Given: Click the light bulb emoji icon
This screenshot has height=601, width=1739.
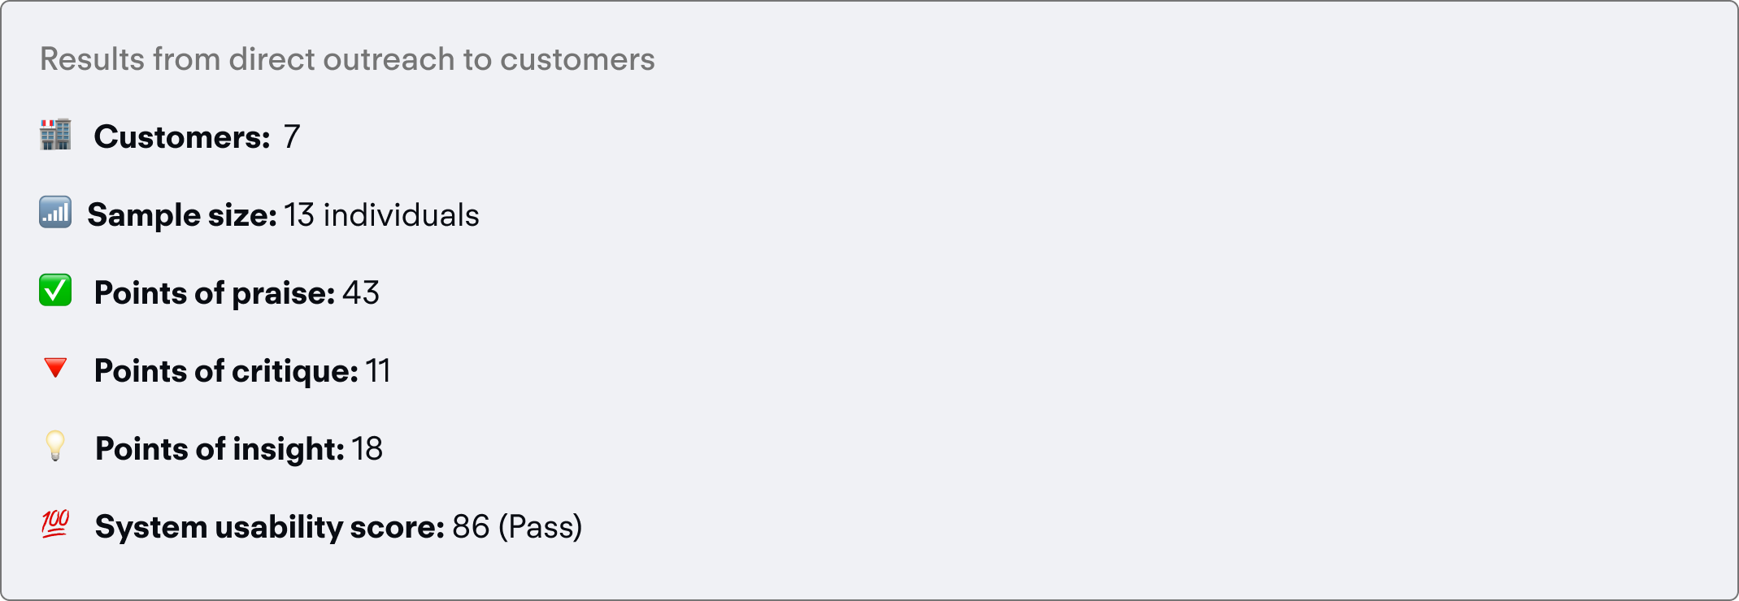Looking at the screenshot, I should coord(55,446).
